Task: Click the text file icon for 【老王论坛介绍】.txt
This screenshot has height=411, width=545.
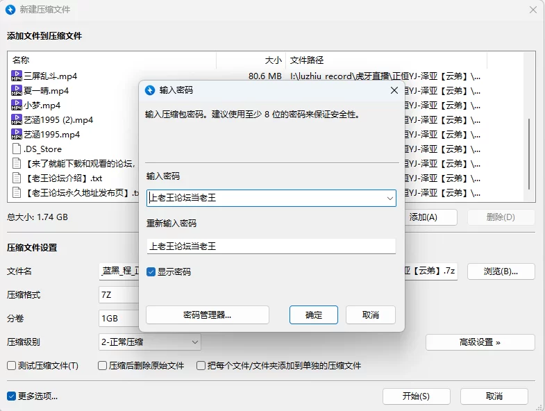Action: (17, 178)
